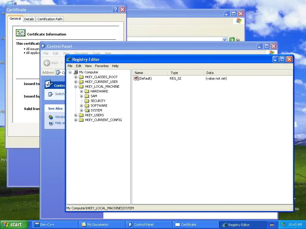Select the HKEY_USERS key label
Viewport: 306px width, 229px height.
pos(94,115)
